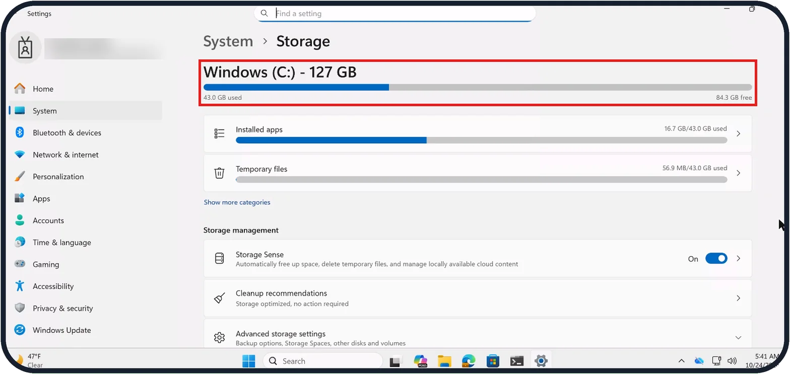Open Gaming settings
The height and width of the screenshot is (374, 790).
[x=86, y=264]
